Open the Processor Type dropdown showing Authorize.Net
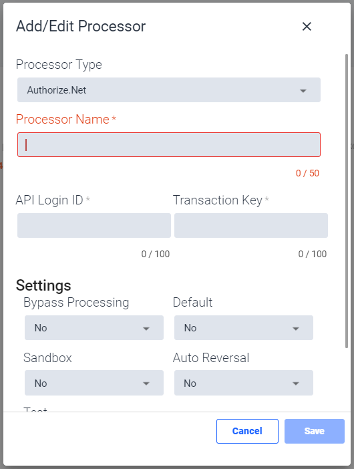 point(169,90)
